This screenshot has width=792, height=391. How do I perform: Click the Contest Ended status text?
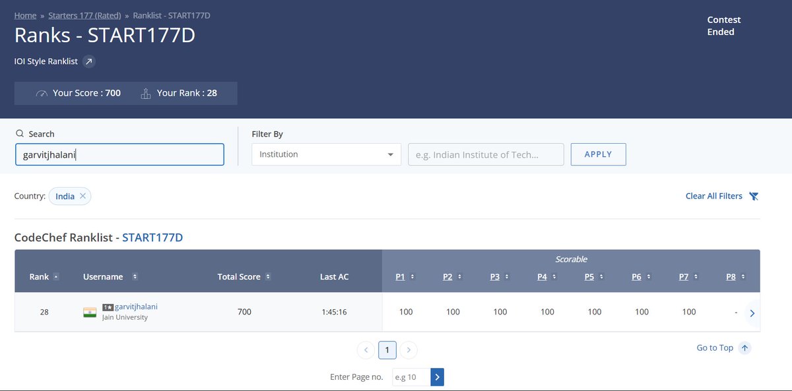[x=724, y=26]
